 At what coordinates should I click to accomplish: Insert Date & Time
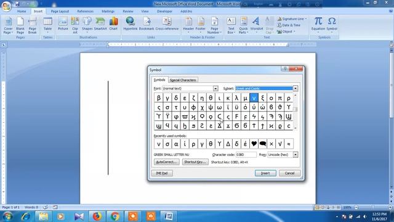pos(289,25)
